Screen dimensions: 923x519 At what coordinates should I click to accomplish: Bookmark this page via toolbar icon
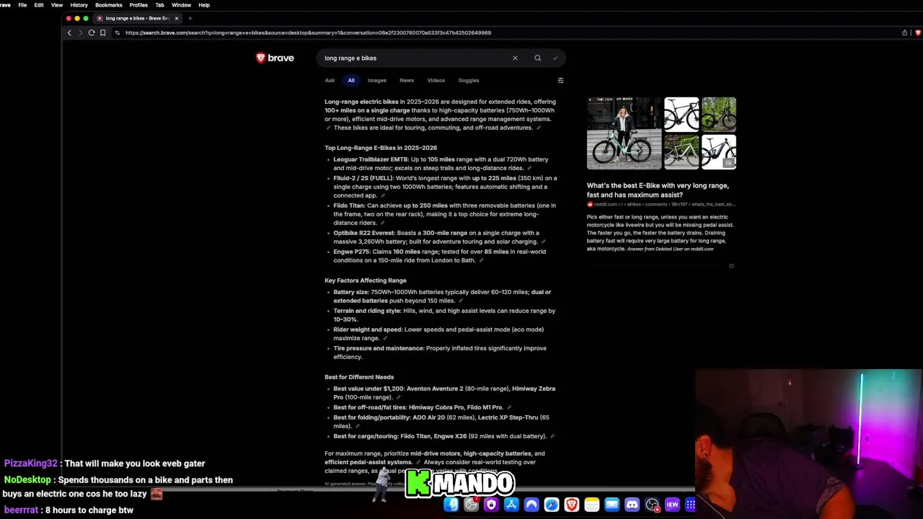pos(102,32)
